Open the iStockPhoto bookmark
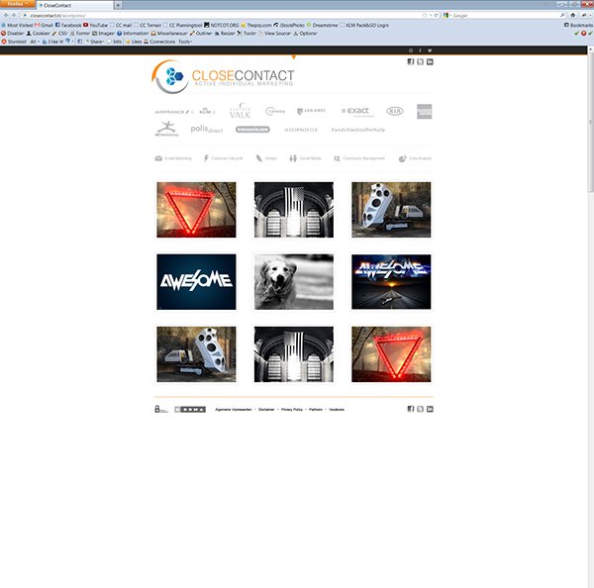 [x=289, y=25]
